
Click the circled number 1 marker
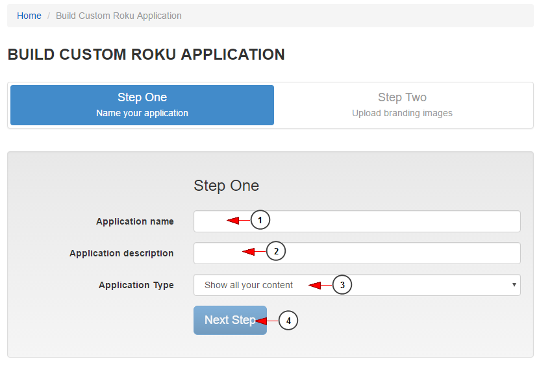(x=260, y=220)
